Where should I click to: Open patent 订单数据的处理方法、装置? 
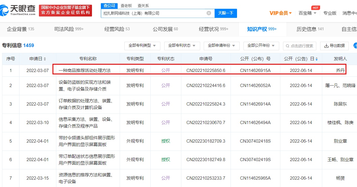point(85,104)
